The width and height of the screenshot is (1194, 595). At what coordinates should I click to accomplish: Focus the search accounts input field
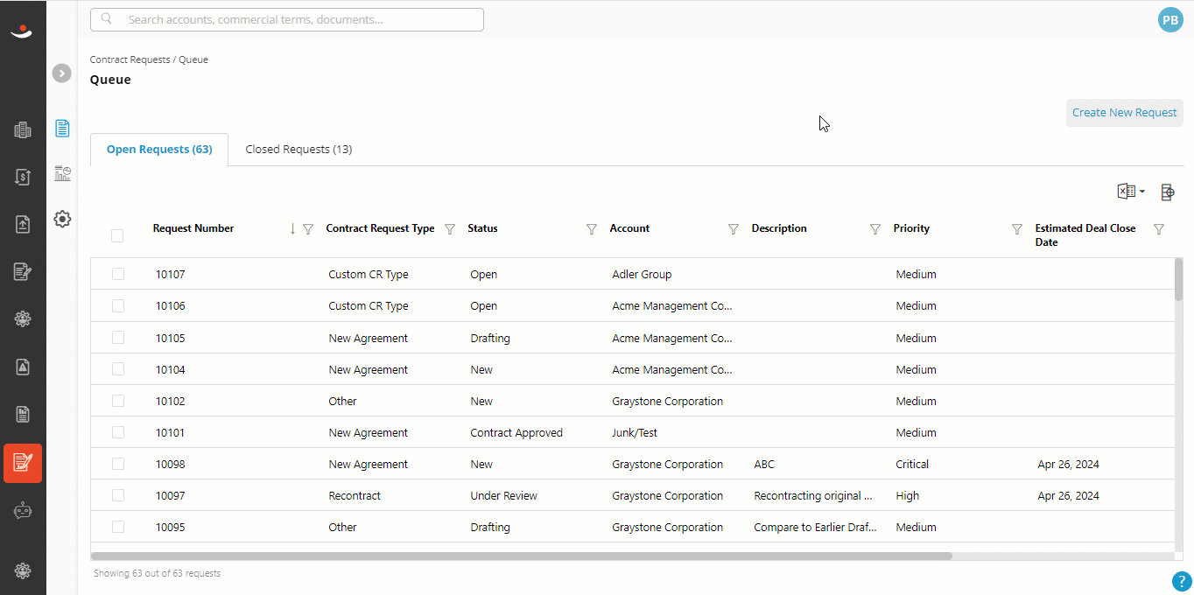pos(287,19)
